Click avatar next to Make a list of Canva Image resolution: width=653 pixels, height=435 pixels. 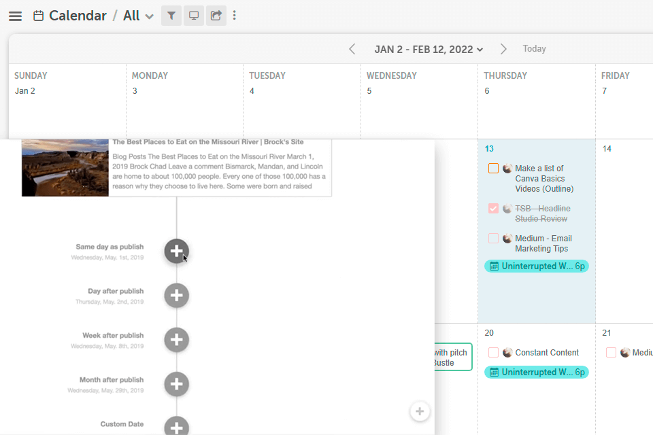(507, 169)
